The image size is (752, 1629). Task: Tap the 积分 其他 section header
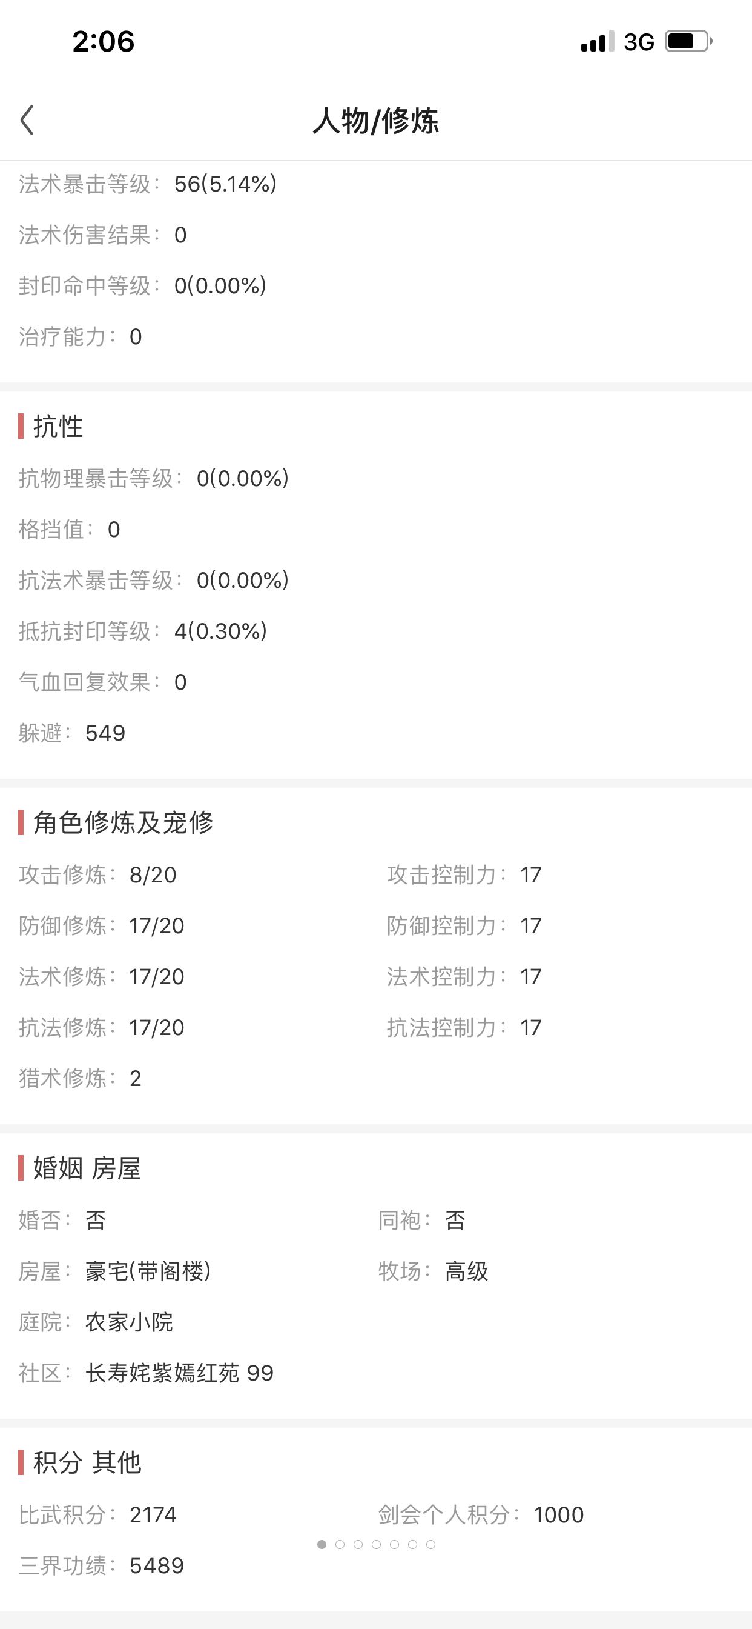click(87, 1462)
